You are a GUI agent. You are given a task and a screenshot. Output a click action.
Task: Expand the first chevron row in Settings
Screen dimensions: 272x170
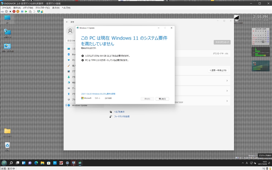tap(227, 81)
